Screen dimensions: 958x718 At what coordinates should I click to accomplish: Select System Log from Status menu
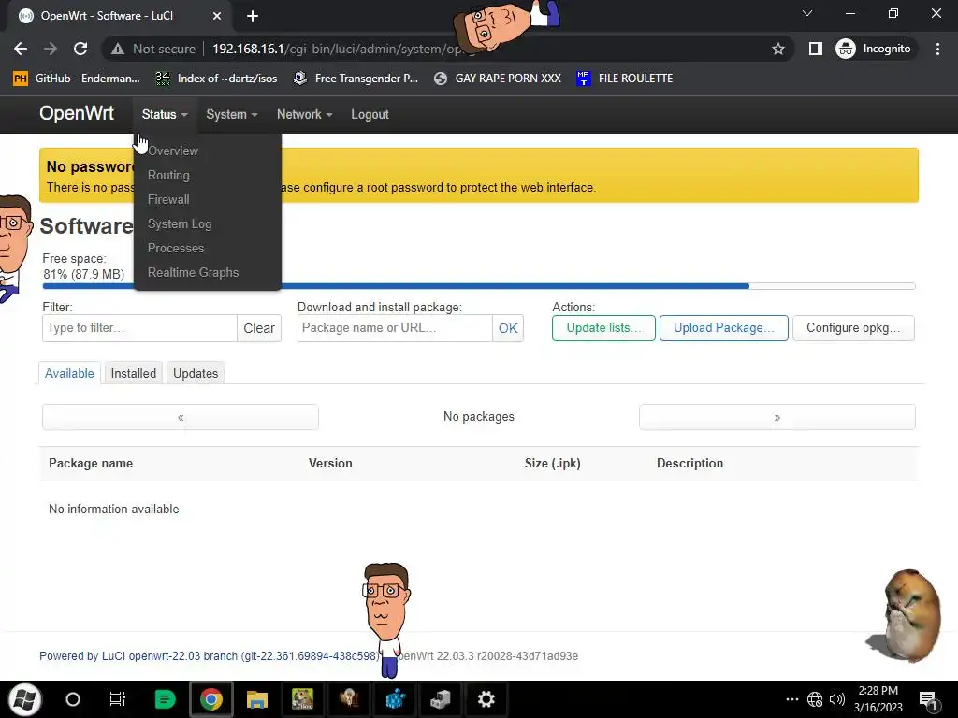[180, 224]
